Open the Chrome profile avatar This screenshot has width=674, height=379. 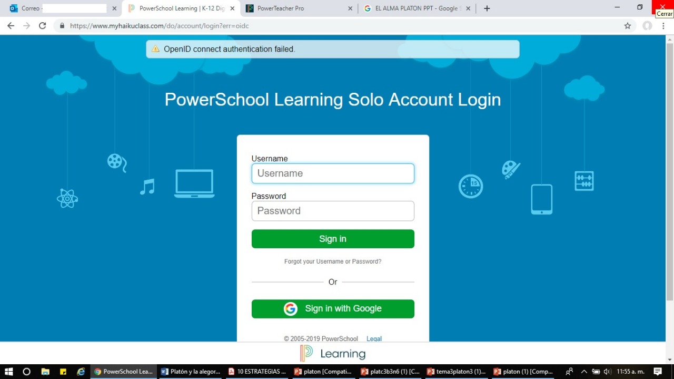click(647, 26)
